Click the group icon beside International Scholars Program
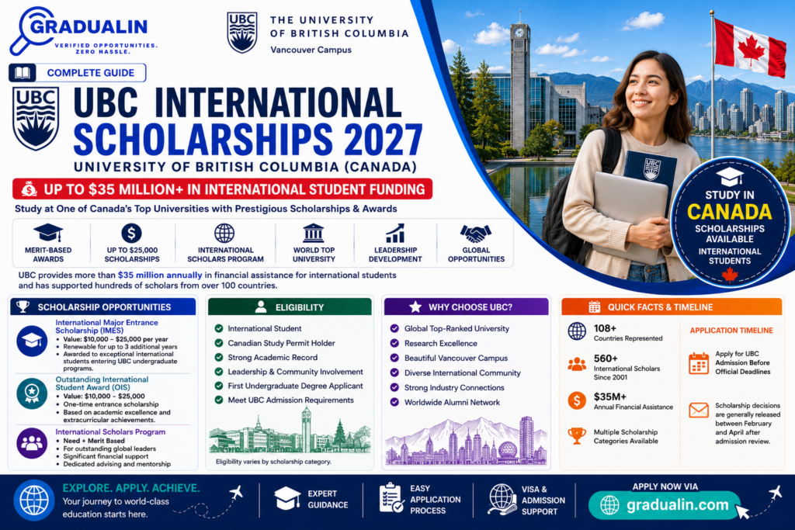 32,443
